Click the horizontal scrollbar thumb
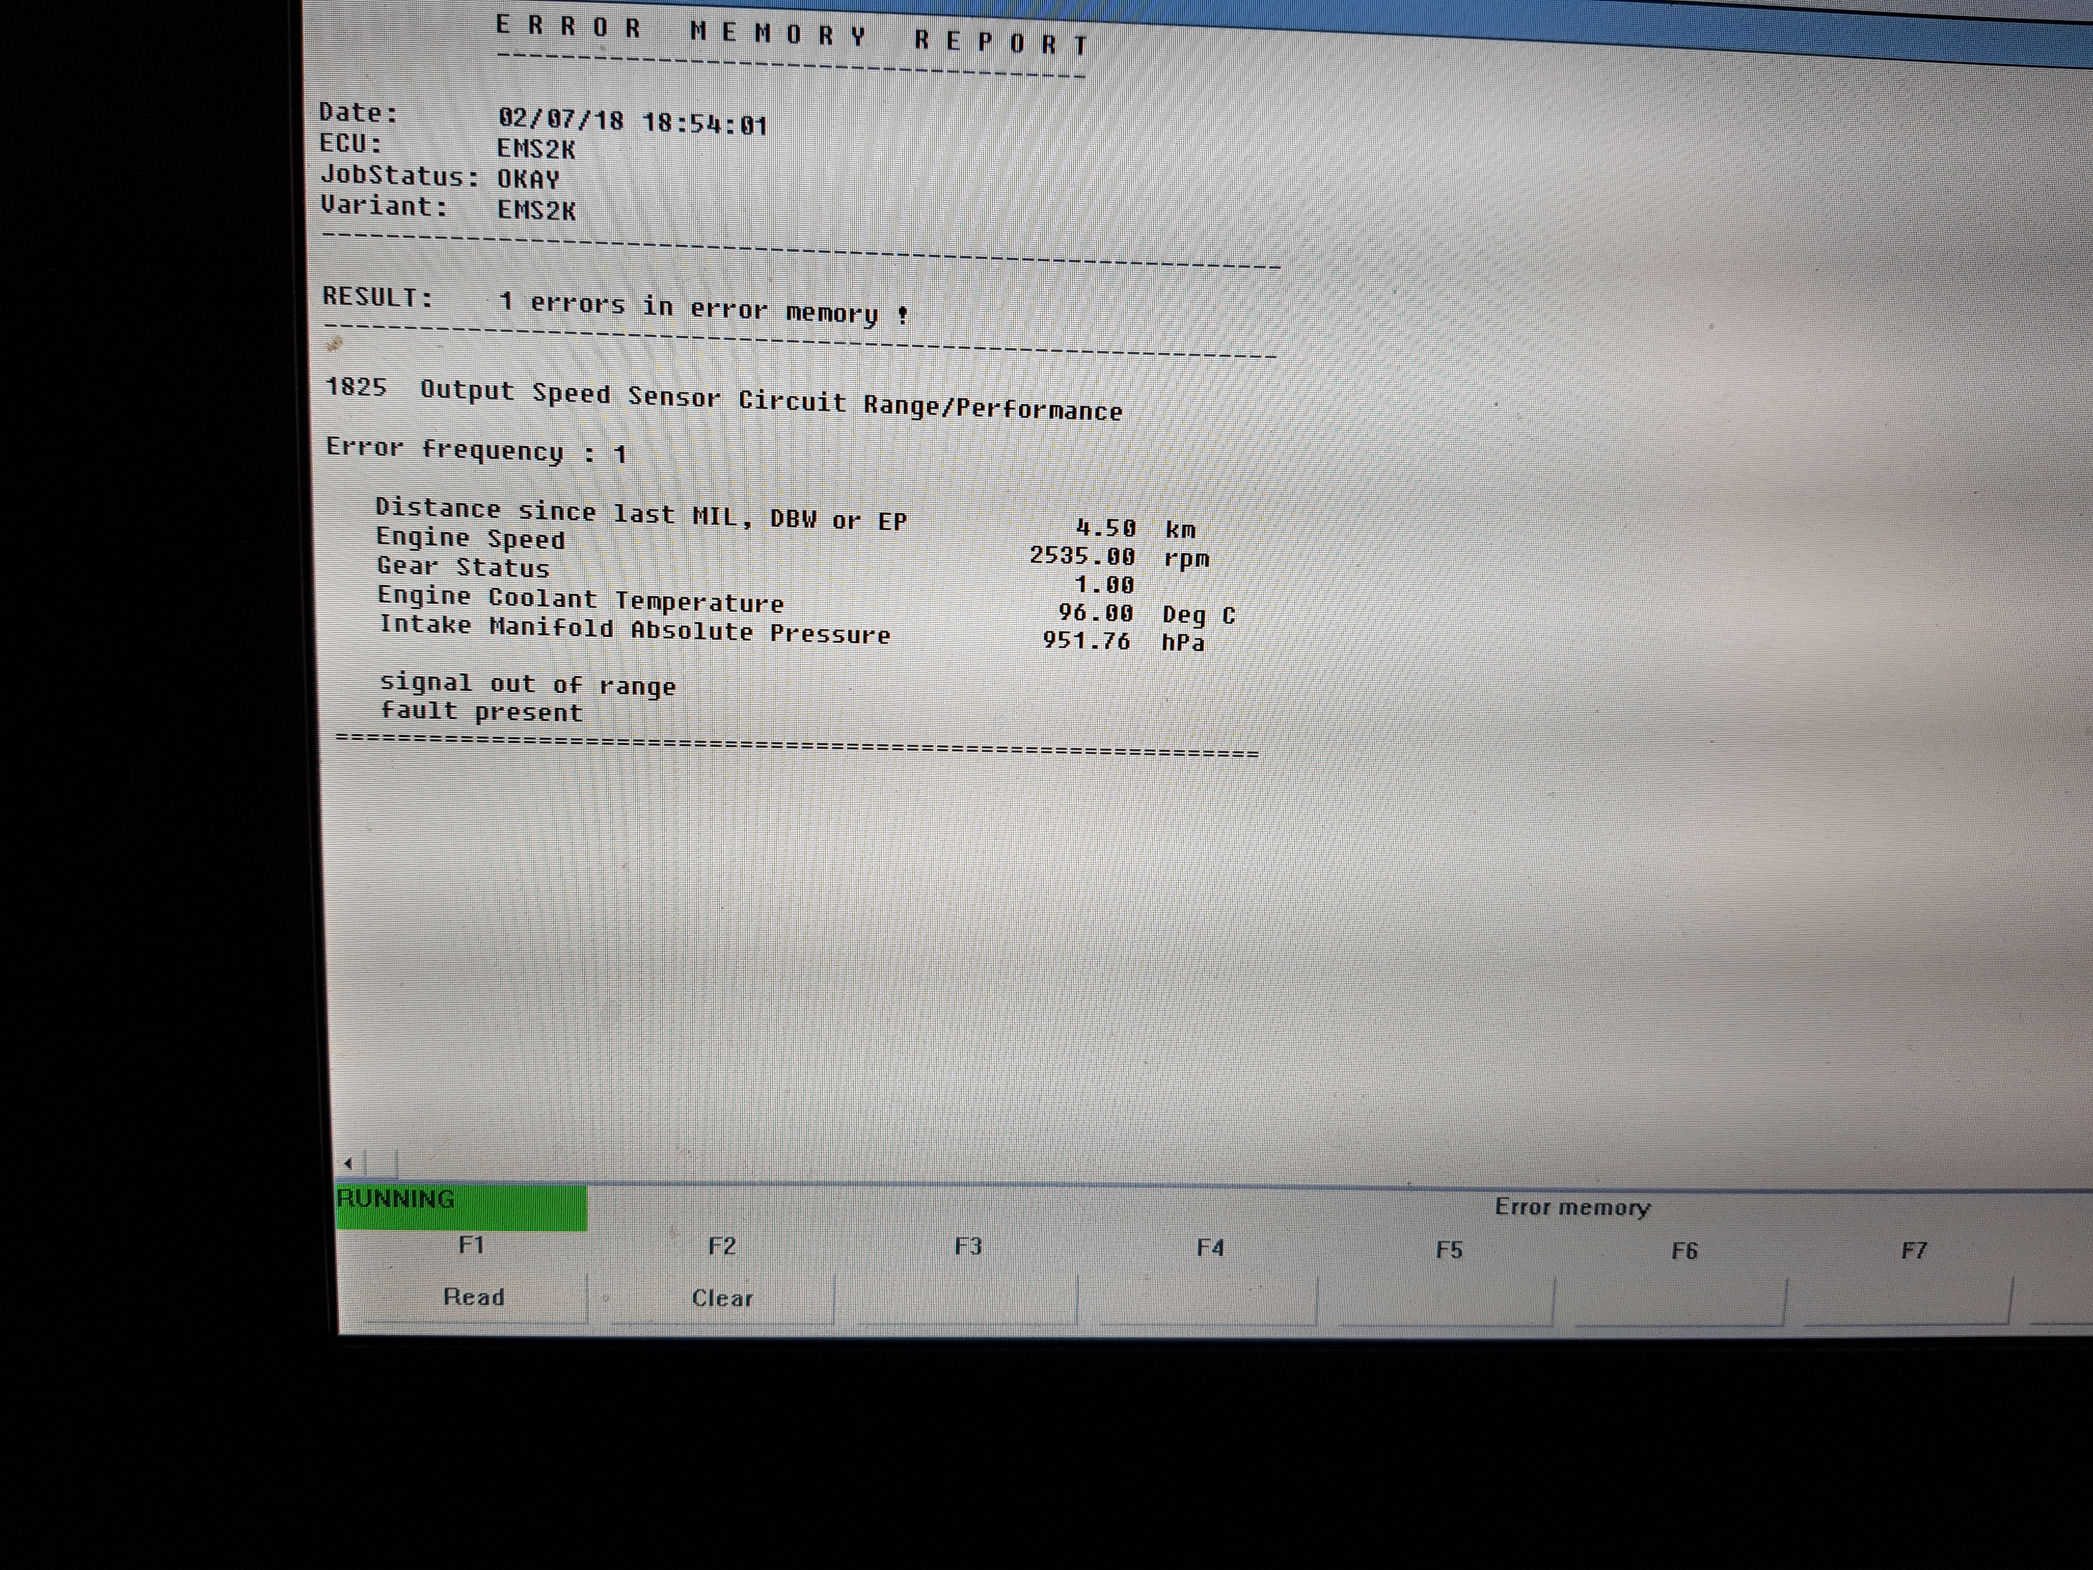 [x=382, y=1163]
